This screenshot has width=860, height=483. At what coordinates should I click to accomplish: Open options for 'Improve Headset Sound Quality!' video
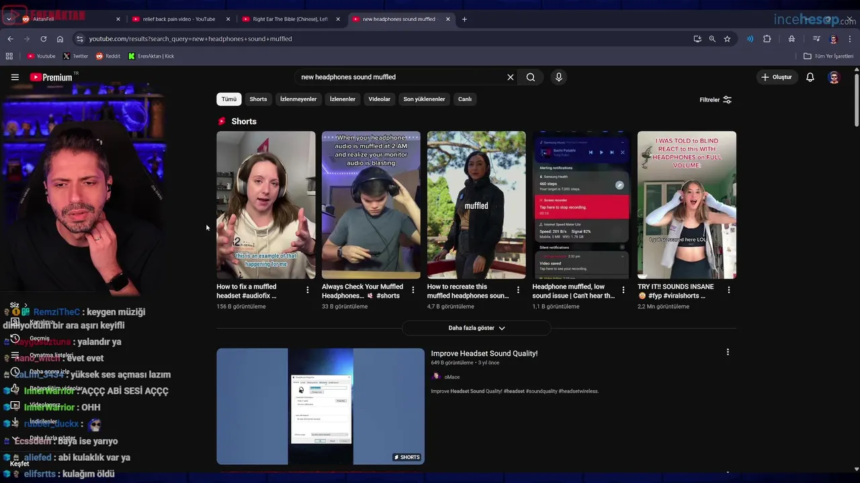[728, 352]
